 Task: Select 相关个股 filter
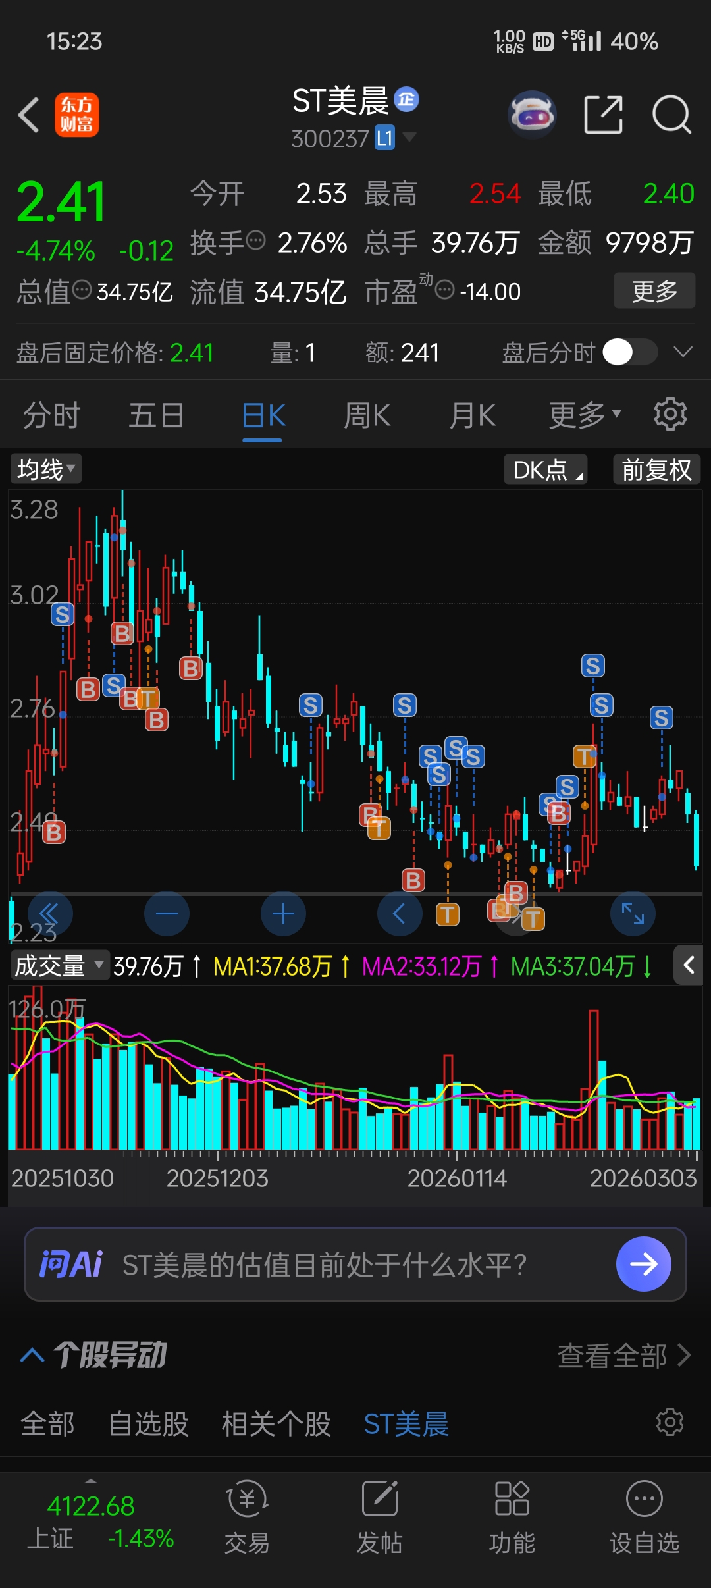(x=276, y=1423)
